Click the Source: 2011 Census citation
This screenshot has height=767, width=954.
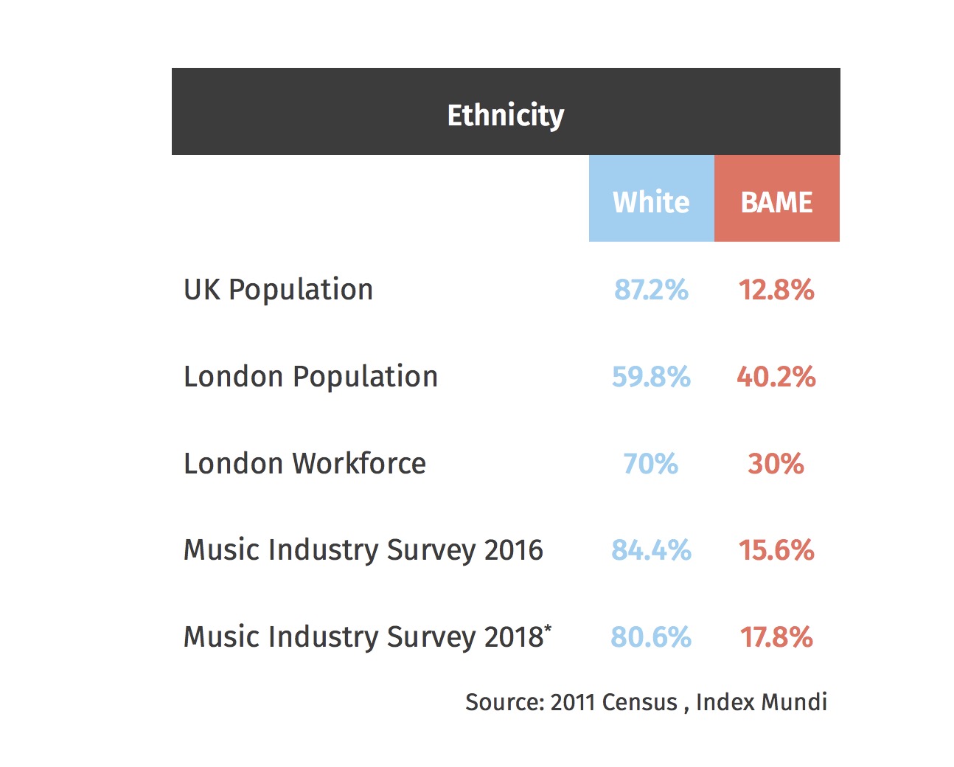point(646,701)
